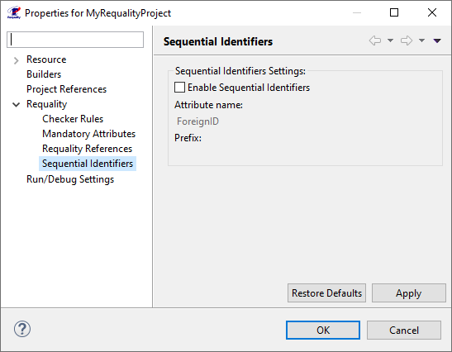Open the Project References page

tap(67, 89)
